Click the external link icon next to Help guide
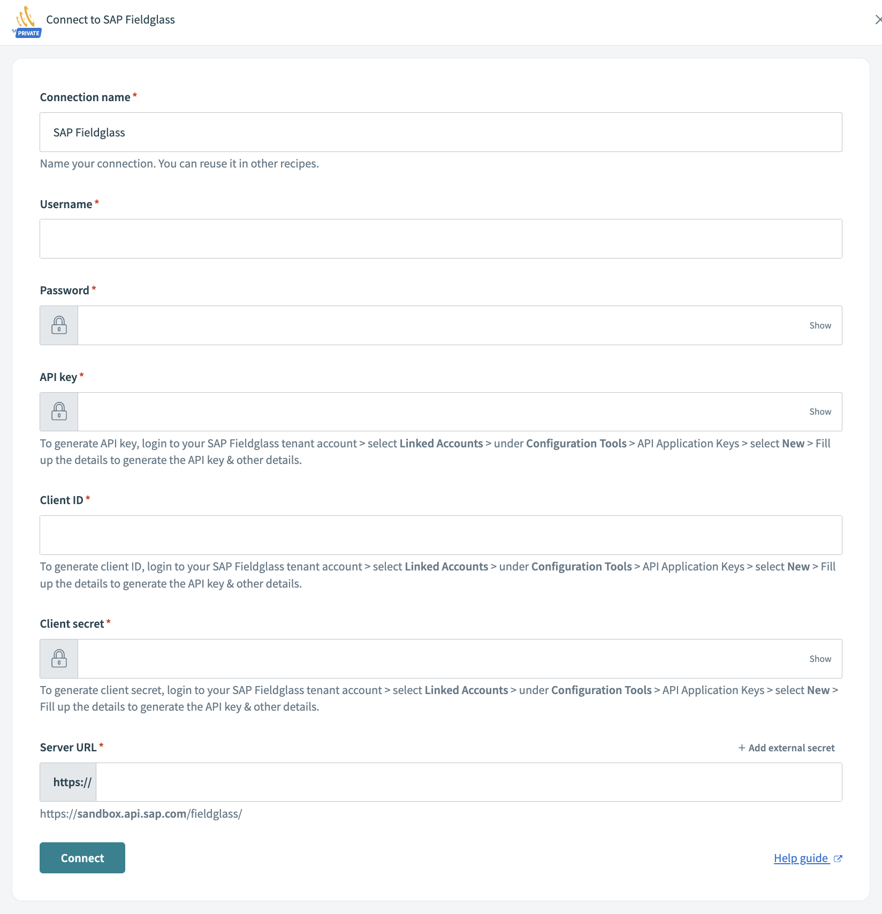The height and width of the screenshot is (914, 882). tap(838, 859)
